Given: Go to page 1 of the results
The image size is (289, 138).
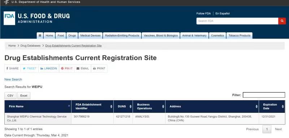Looking at the screenshot, I should pyautogui.click(x=267, y=129).
